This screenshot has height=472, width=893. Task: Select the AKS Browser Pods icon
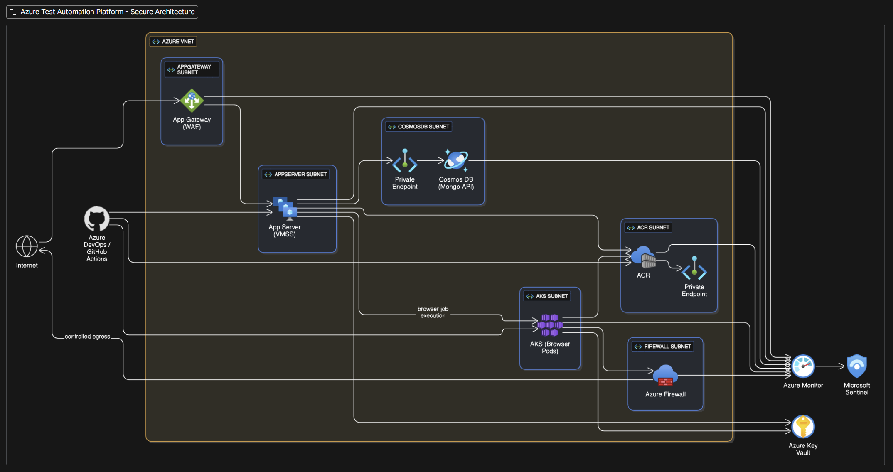(x=550, y=325)
